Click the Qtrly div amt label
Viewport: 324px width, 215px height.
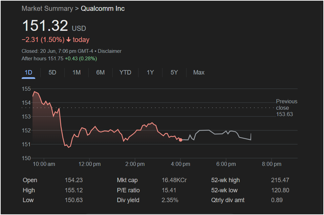[228, 200]
